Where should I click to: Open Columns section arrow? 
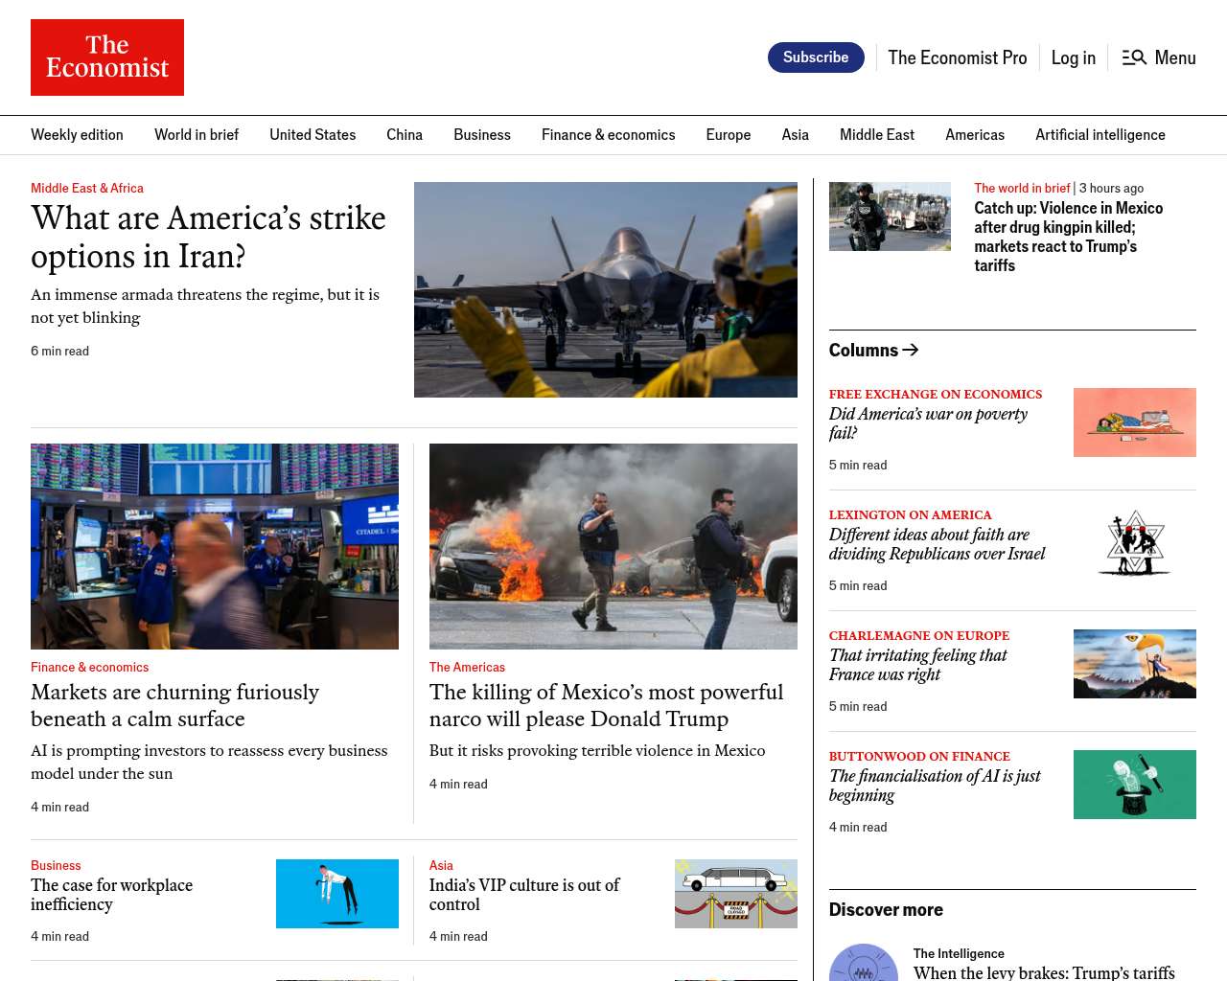911,351
